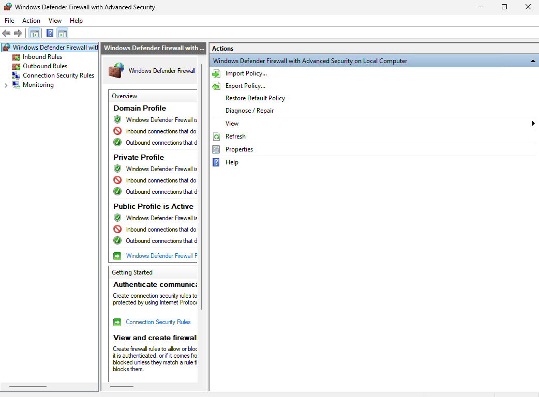Select Outbound Rules in the tree

coord(45,66)
